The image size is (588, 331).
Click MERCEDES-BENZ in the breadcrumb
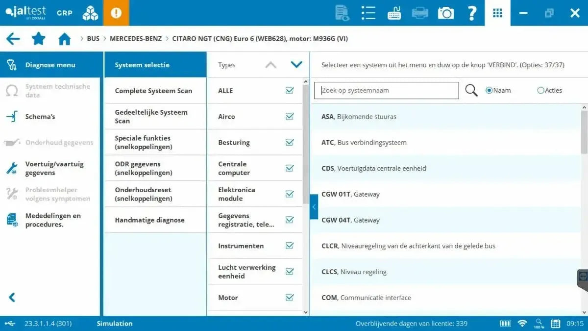pyautogui.click(x=135, y=39)
